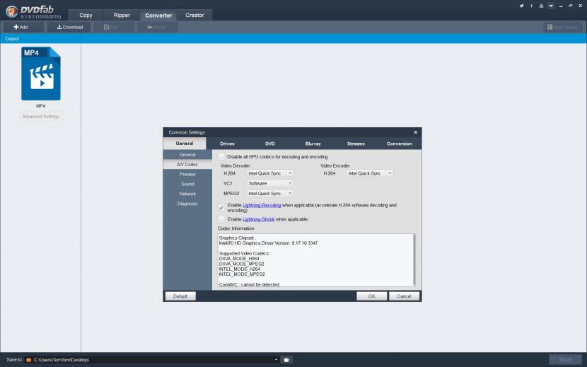
Task: Click the DXVA_MODE_MPEG2 codec line
Action: 241,264
